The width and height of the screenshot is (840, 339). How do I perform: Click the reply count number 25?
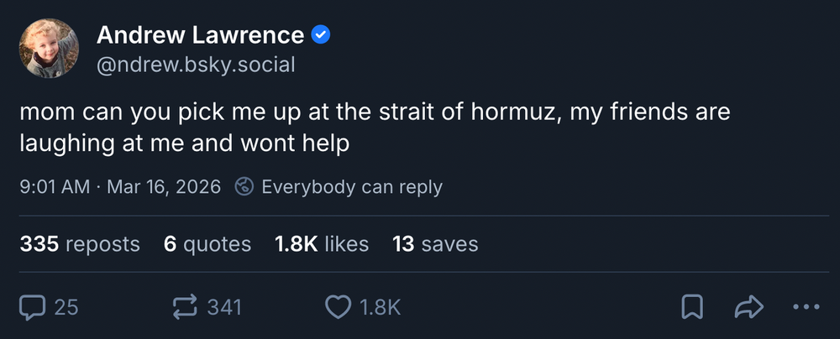66,308
